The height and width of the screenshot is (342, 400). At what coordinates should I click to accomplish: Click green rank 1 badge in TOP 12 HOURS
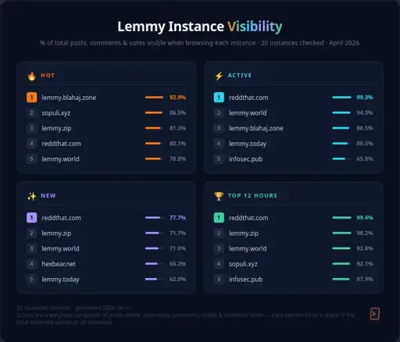tap(219, 218)
